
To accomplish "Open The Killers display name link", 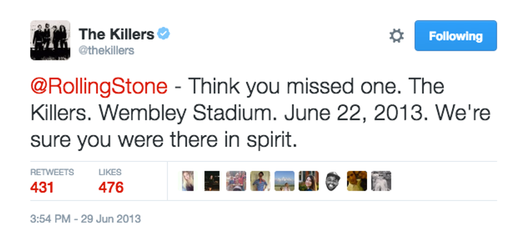I will pyautogui.click(x=116, y=34).
